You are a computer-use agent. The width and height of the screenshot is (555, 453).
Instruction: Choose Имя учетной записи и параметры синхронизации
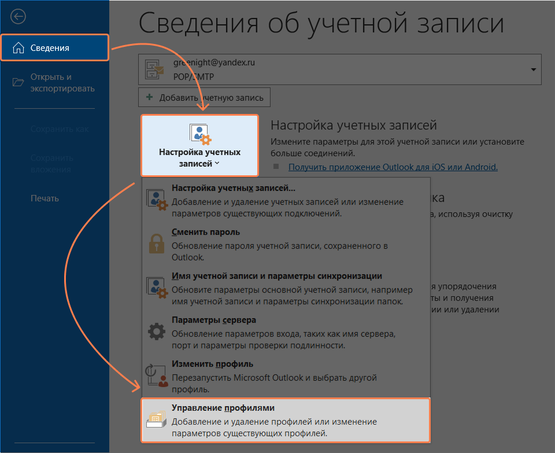[277, 276]
